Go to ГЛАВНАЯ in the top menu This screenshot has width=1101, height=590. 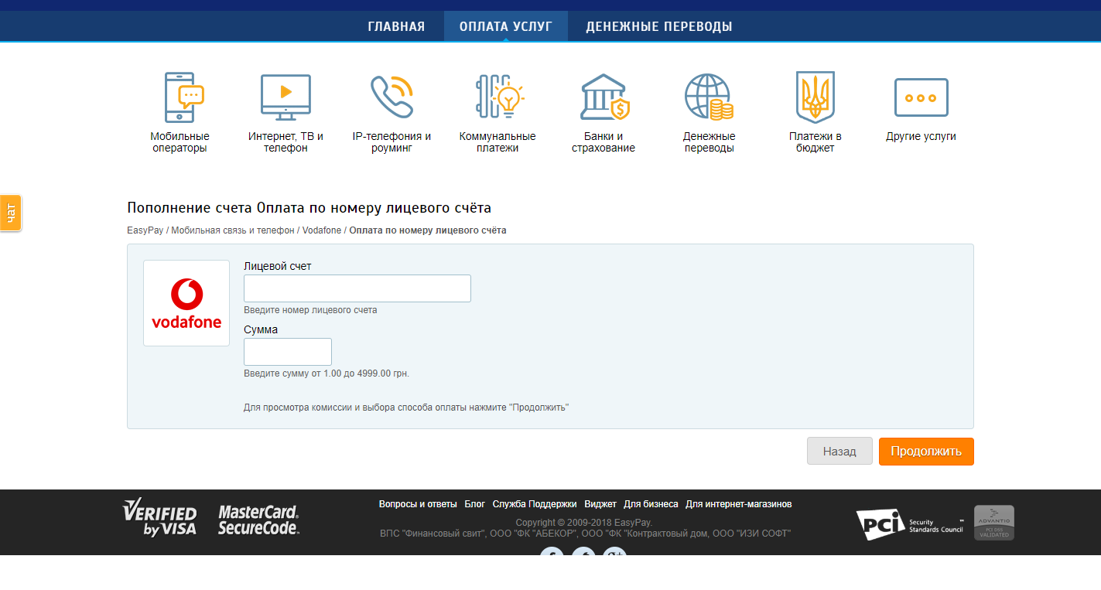396,26
